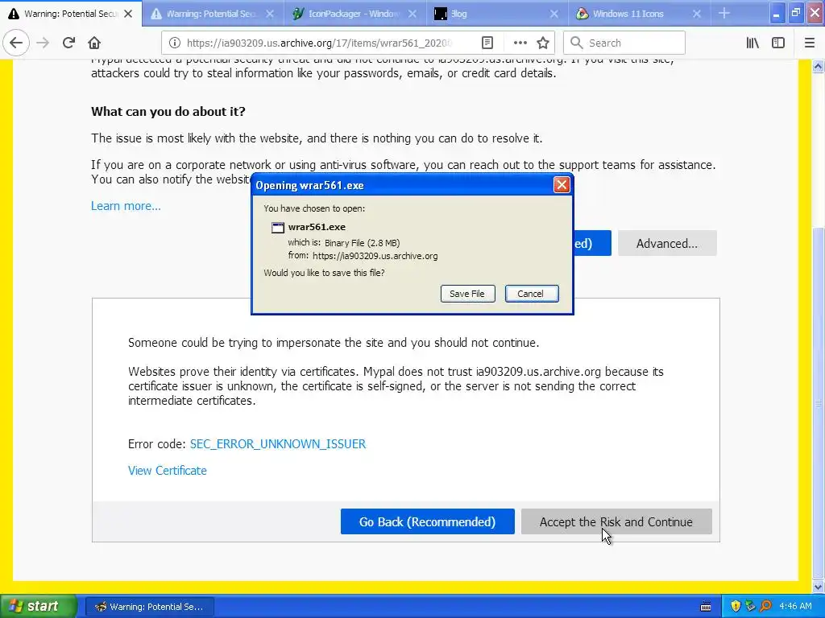
Task: Click the partly hidden blue Go Back button
Action: [592, 243]
